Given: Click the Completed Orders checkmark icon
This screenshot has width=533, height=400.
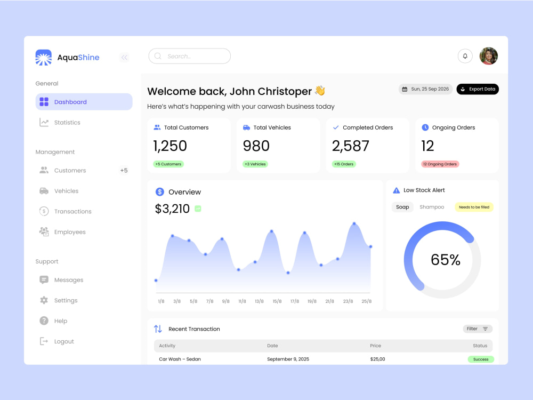Looking at the screenshot, I should 336,127.
